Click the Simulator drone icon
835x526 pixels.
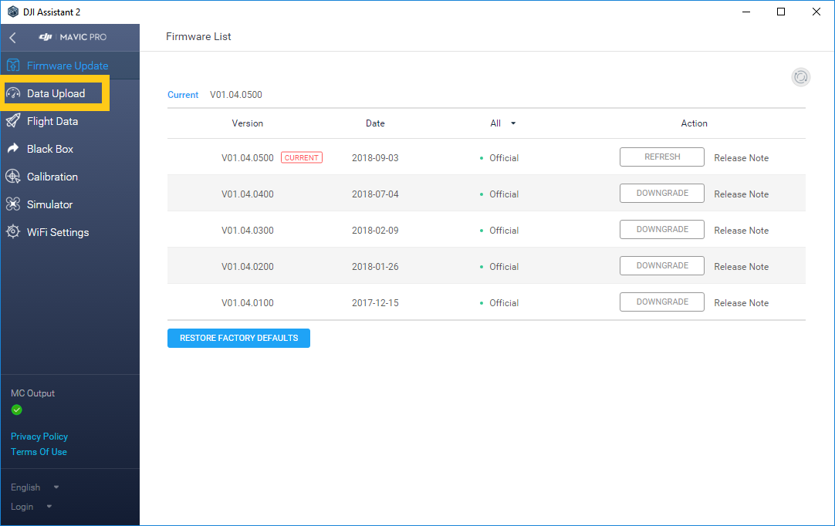[x=13, y=204]
